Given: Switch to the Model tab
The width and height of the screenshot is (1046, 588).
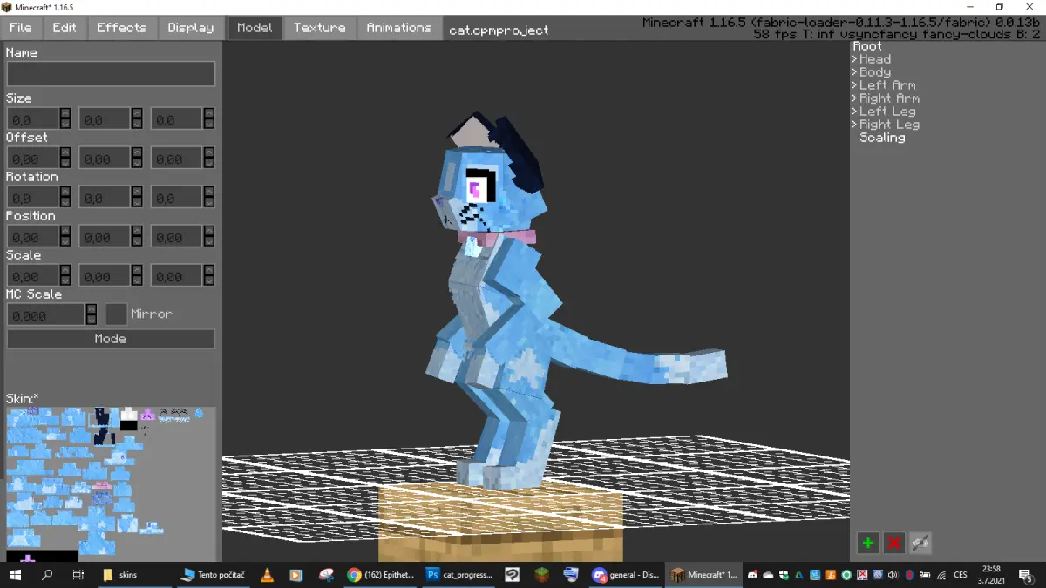Looking at the screenshot, I should (x=255, y=28).
